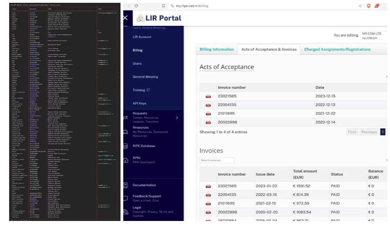The width and height of the screenshot is (390, 229).
Task: Reload the page with browser refresh icon
Action: (136, 6)
